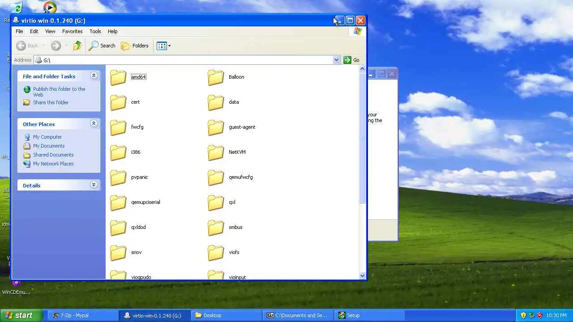573x322 pixels.
Task: Click the red shield tray icon
Action: click(539, 315)
